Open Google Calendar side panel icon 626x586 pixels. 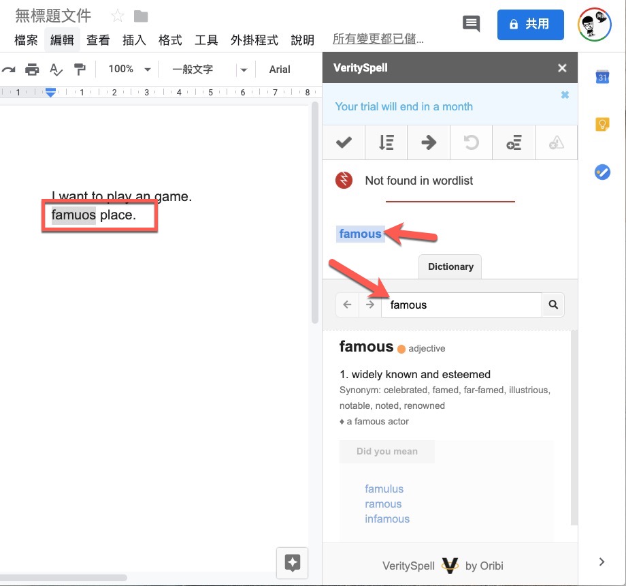(602, 77)
